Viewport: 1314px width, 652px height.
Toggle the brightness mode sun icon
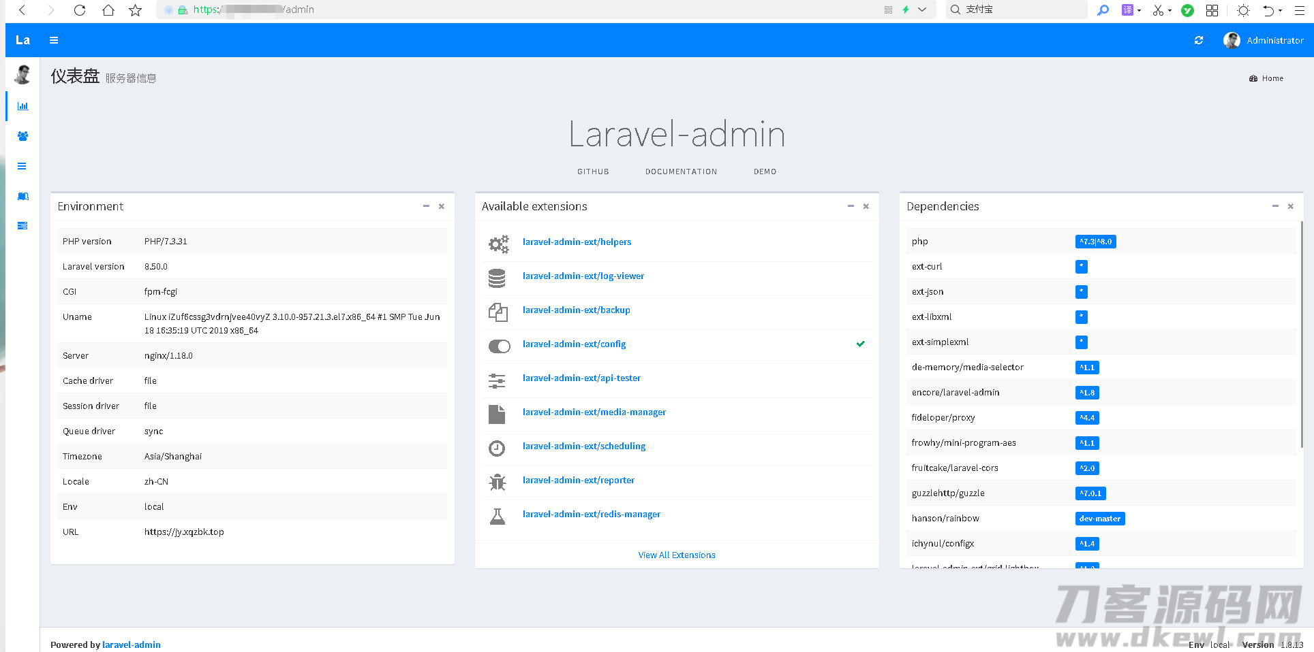click(x=1243, y=10)
